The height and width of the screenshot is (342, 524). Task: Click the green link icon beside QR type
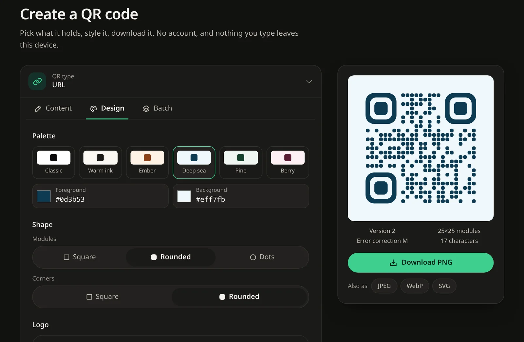(x=37, y=81)
